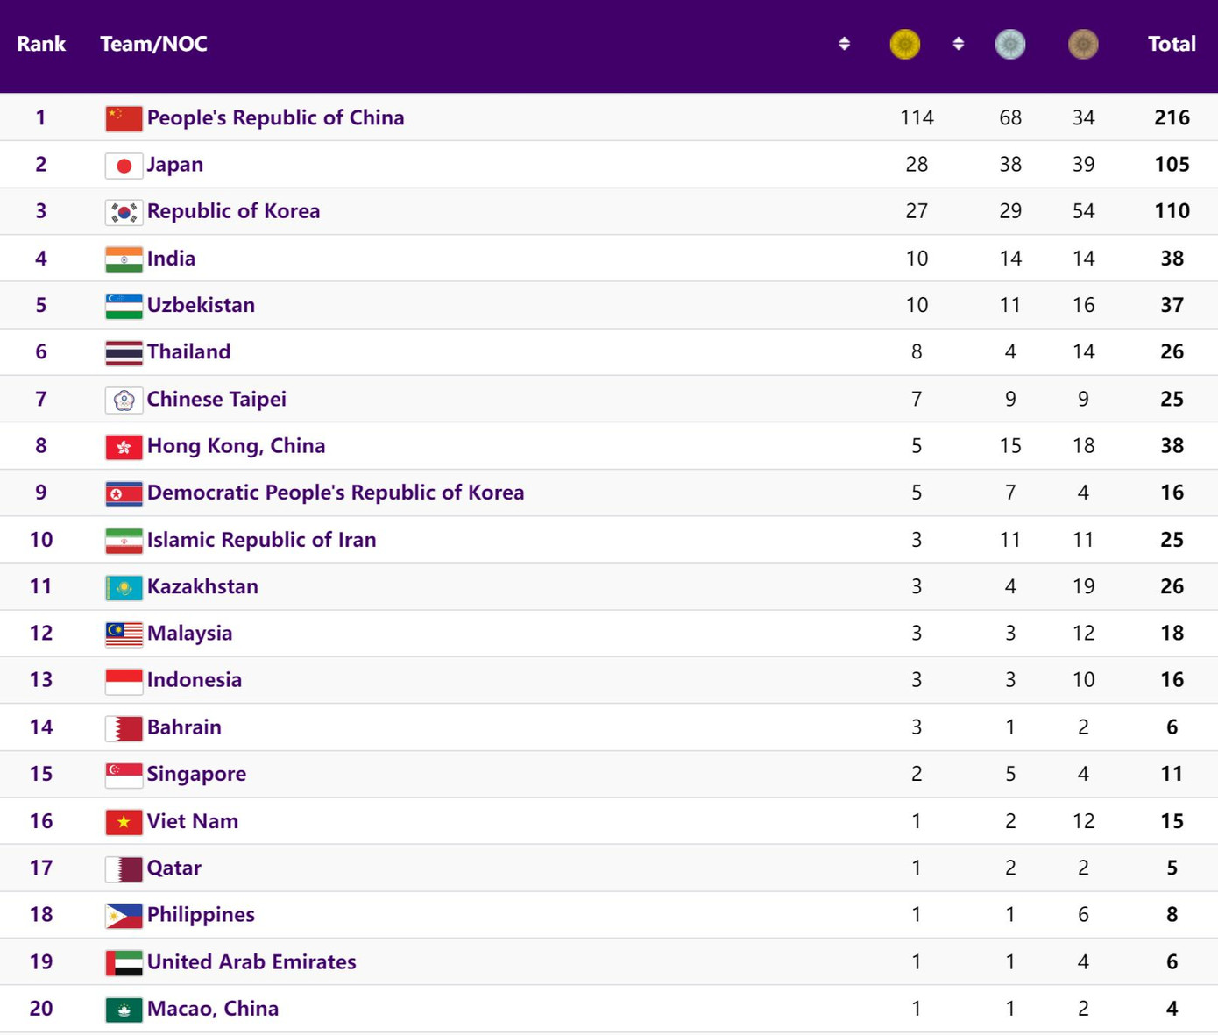The width and height of the screenshot is (1218, 1035).
Task: Toggle sorting next to the gold medal column
Action: click(x=958, y=43)
